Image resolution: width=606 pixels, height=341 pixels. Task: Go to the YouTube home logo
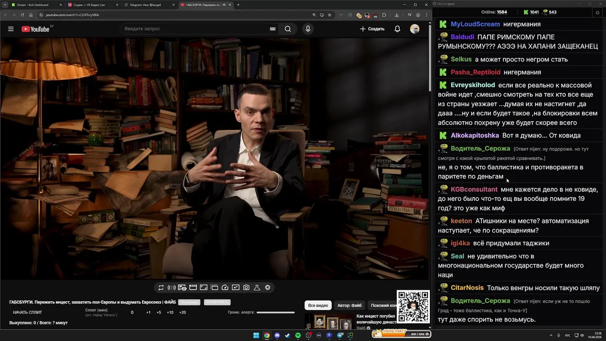pyautogui.click(x=36, y=29)
